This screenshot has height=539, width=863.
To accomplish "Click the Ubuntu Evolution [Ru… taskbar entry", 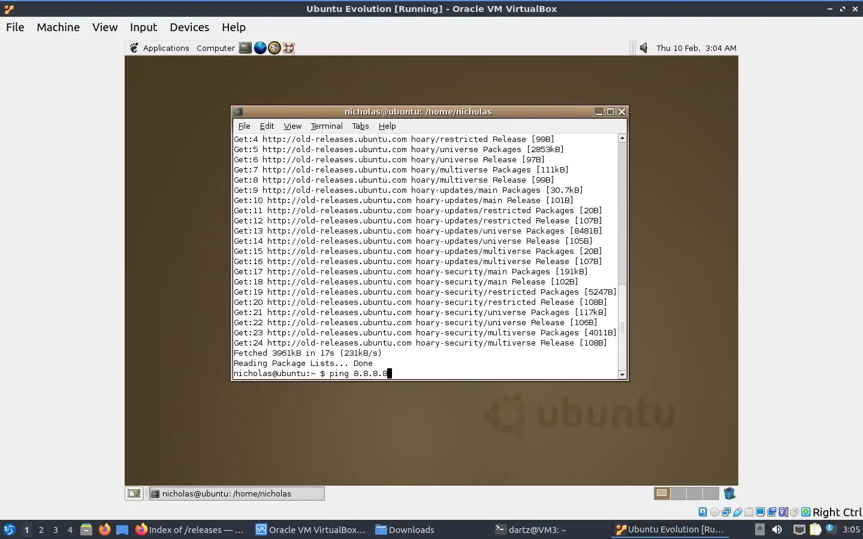I will (x=670, y=529).
